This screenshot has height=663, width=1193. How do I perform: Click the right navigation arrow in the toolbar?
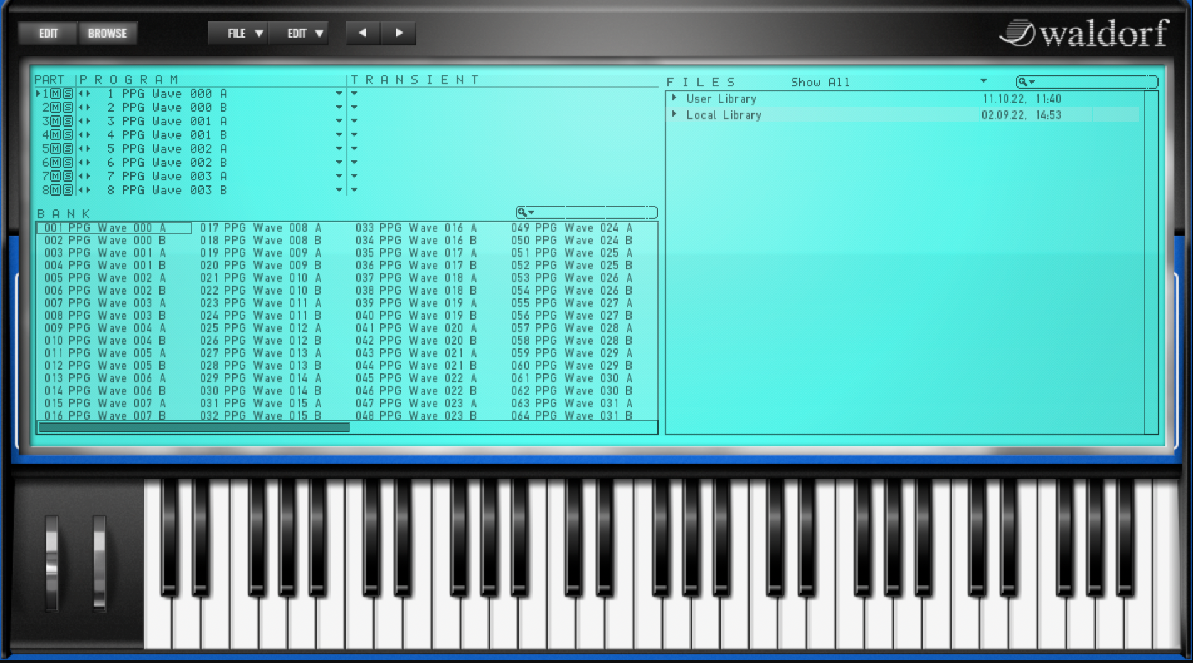click(400, 33)
